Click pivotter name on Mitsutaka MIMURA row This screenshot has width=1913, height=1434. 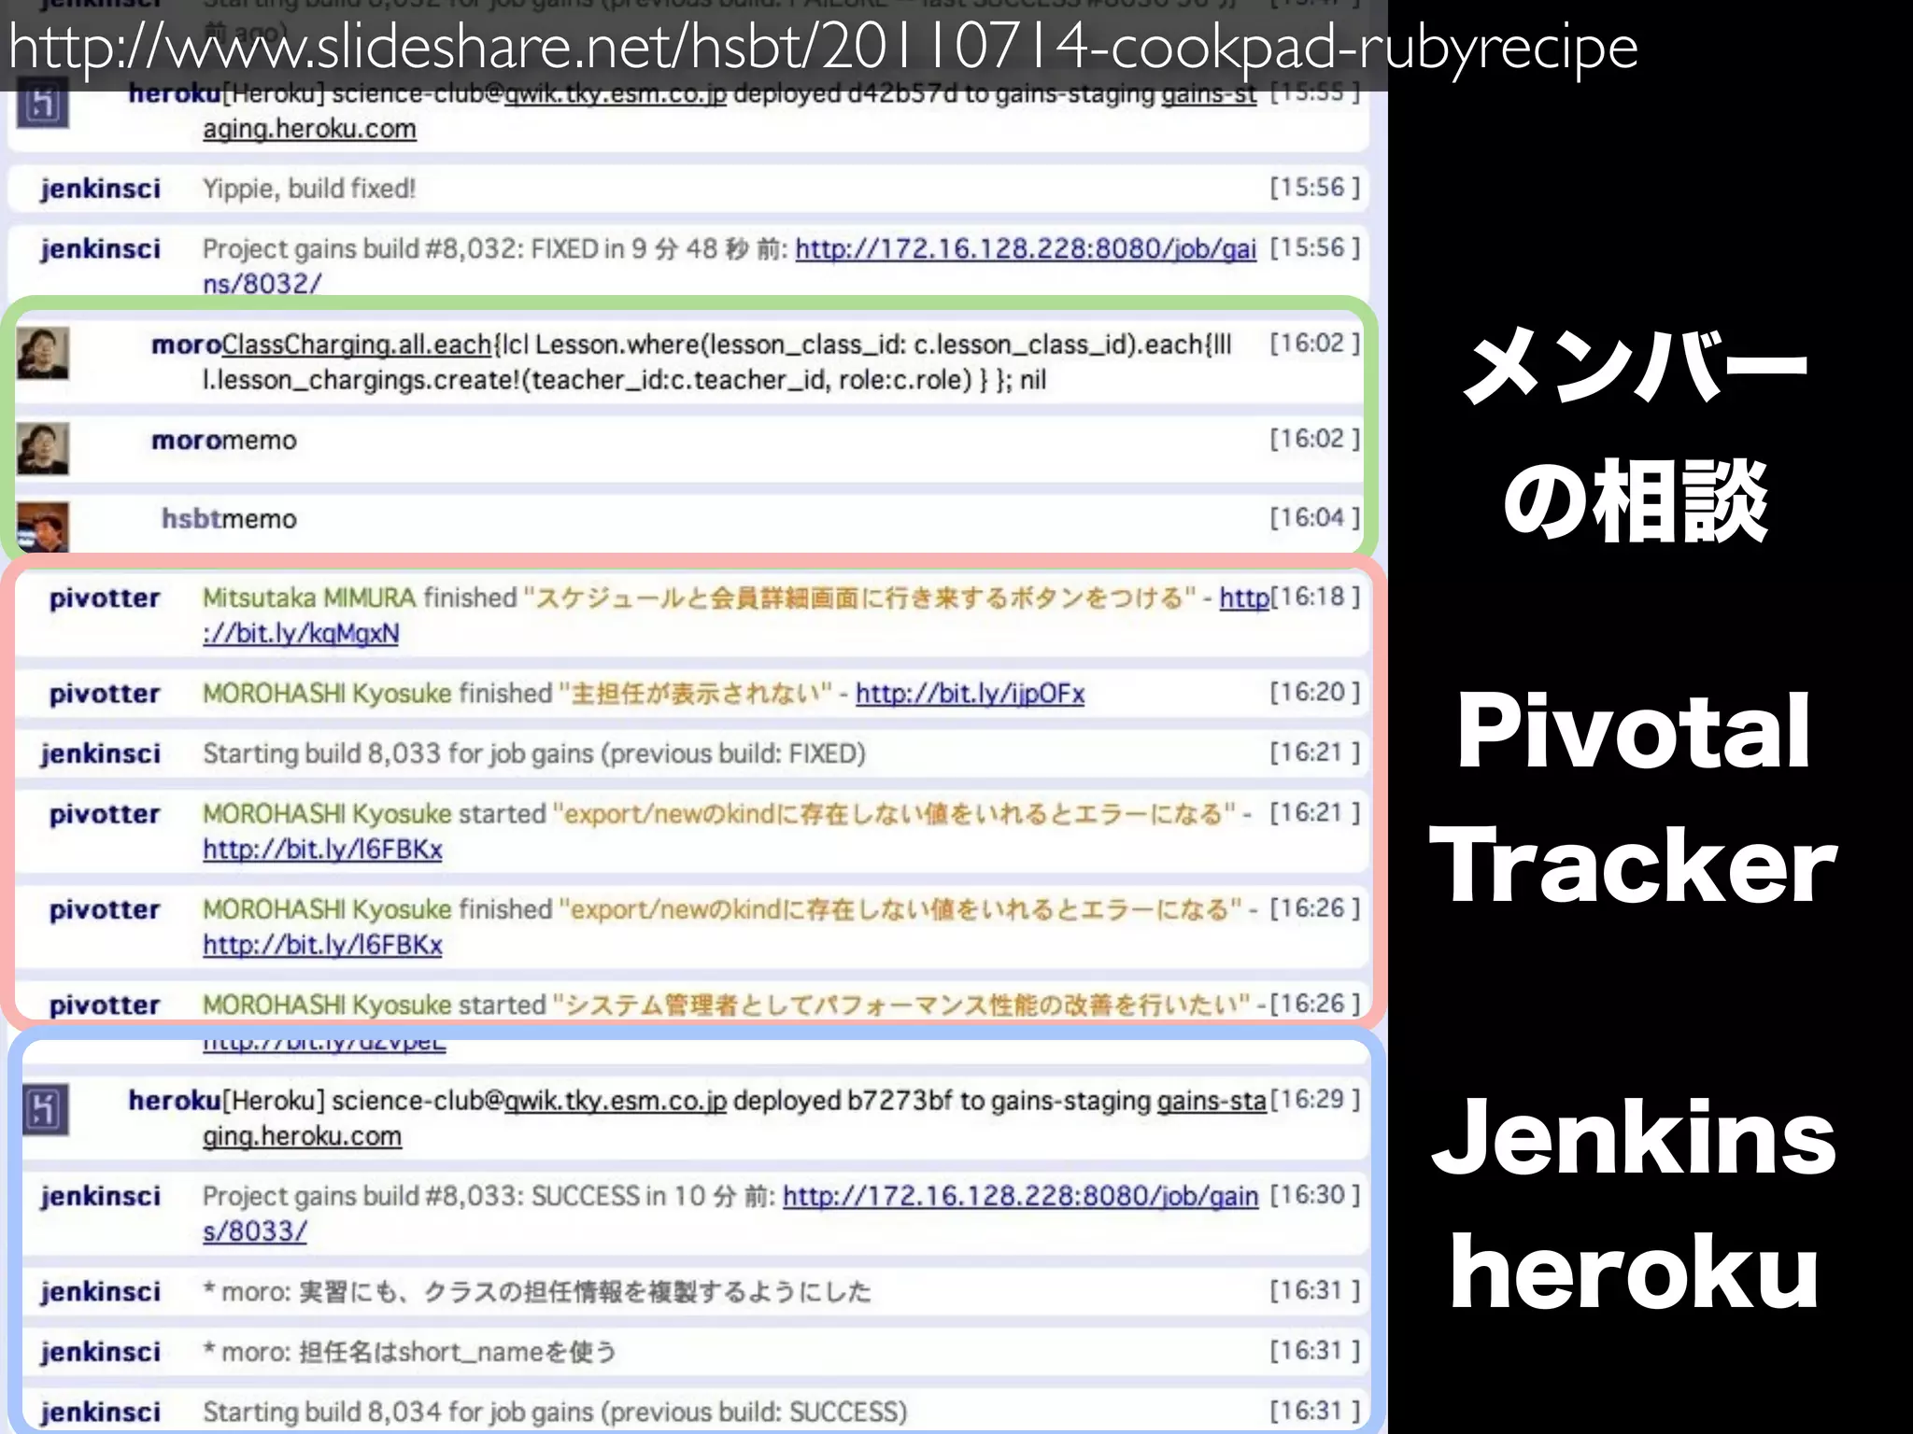coord(105,598)
